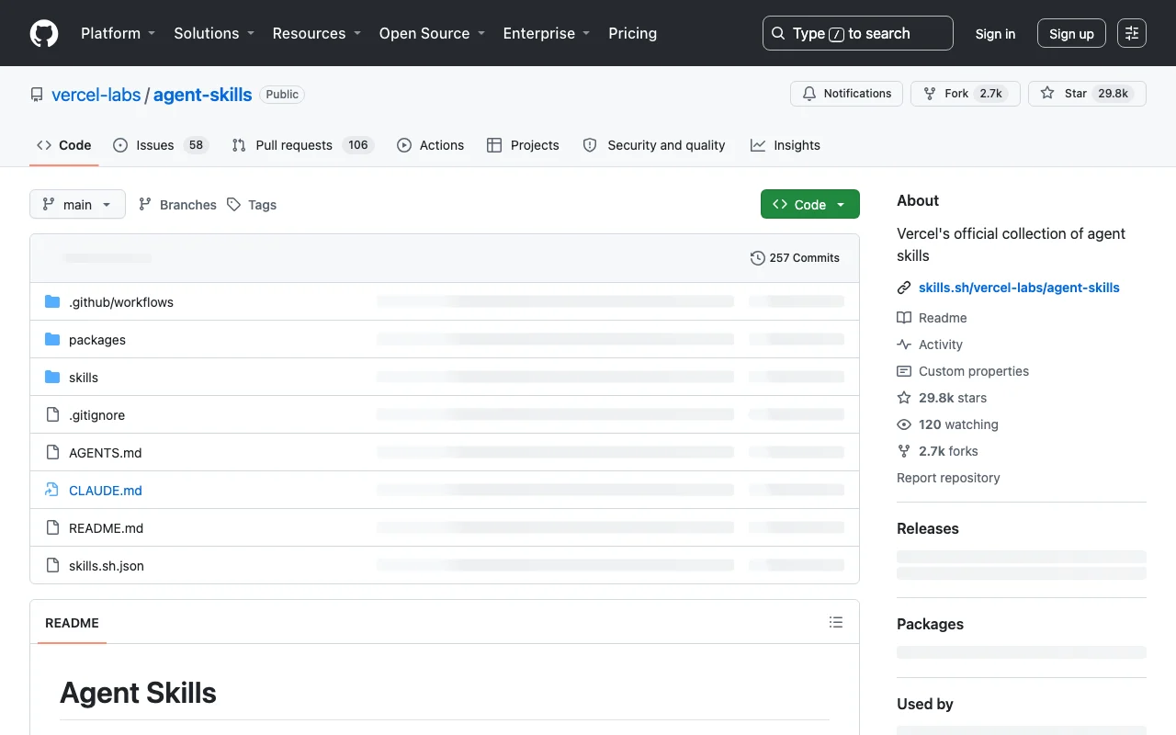Expand the Resources menu

(x=316, y=33)
